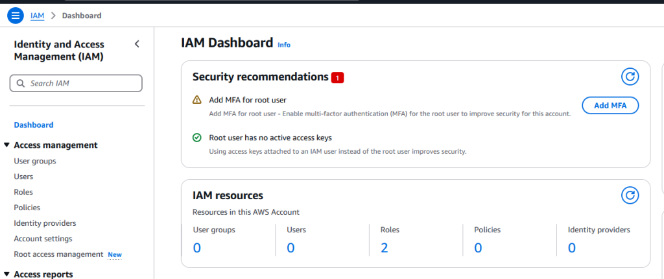The image size is (664, 279).
Task: Open the Users count of 0
Action: pos(290,248)
